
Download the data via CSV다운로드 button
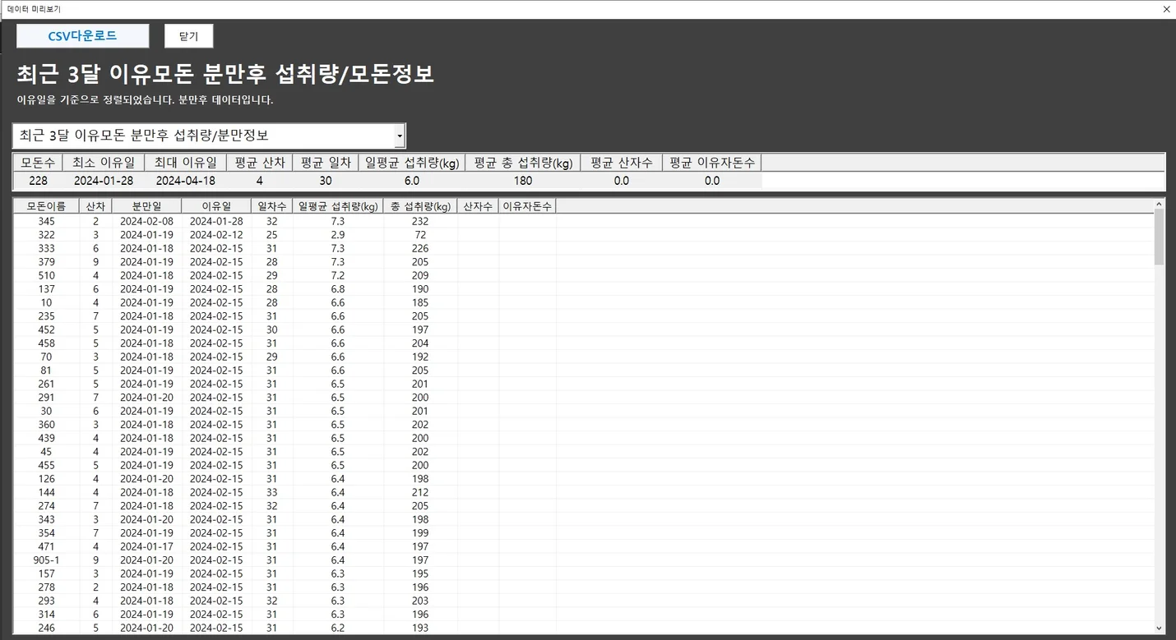(83, 36)
